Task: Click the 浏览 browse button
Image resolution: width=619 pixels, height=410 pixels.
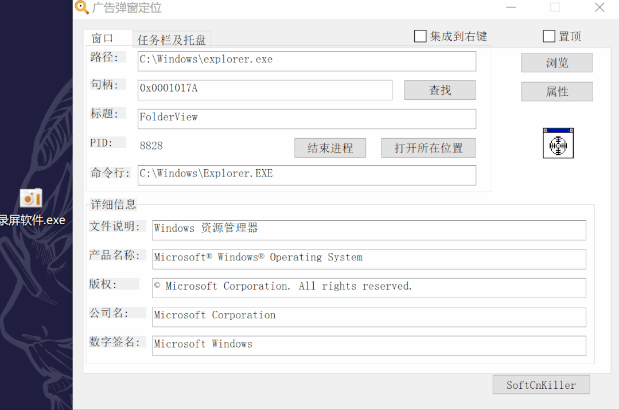Action: pyautogui.click(x=557, y=63)
